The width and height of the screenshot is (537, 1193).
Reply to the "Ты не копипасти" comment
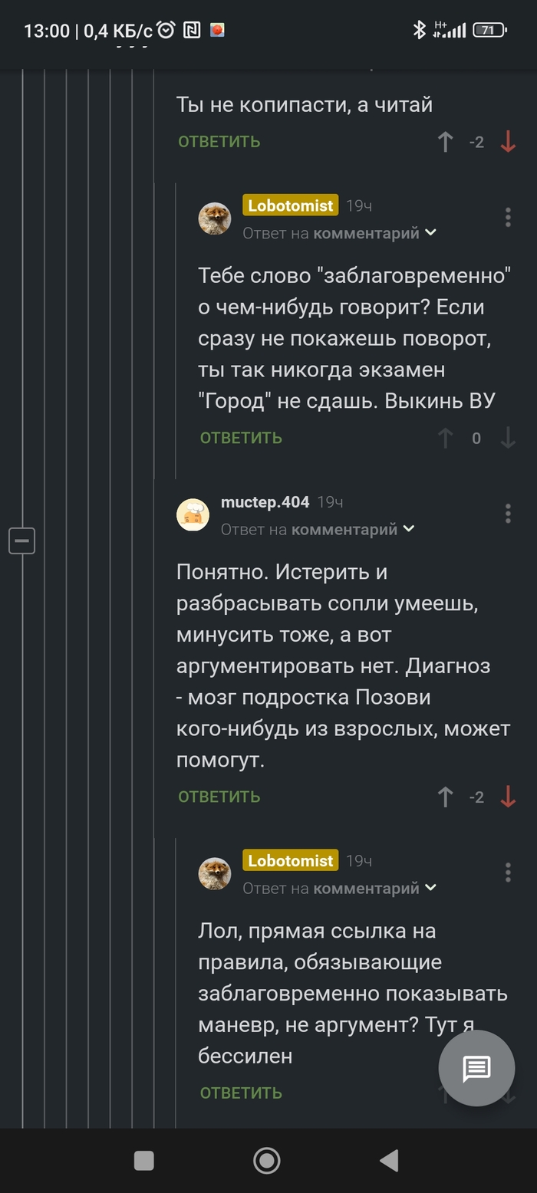click(219, 142)
